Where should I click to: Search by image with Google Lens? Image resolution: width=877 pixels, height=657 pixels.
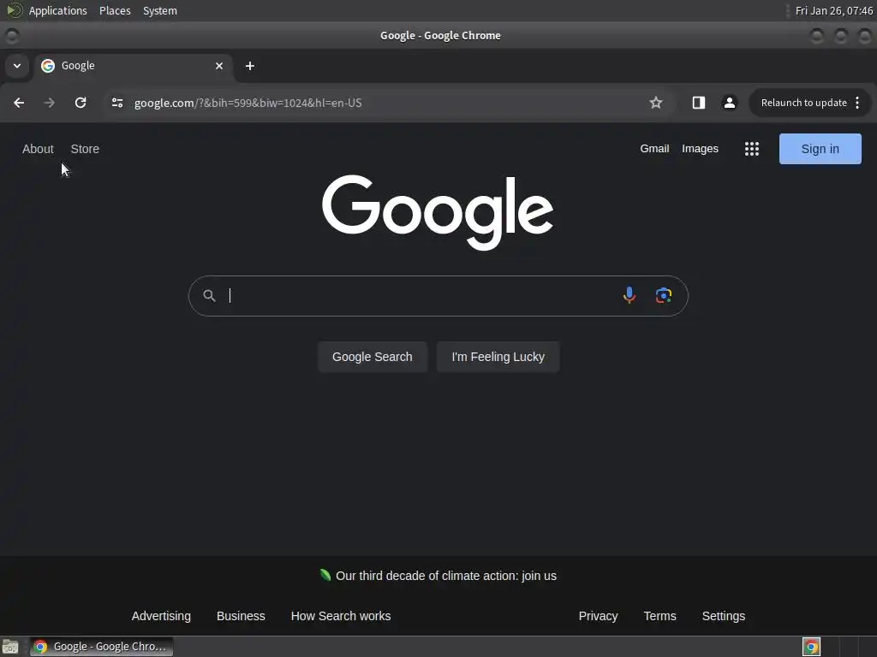pyautogui.click(x=664, y=295)
